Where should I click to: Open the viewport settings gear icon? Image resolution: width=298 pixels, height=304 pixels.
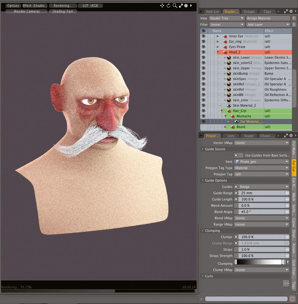[186, 5]
